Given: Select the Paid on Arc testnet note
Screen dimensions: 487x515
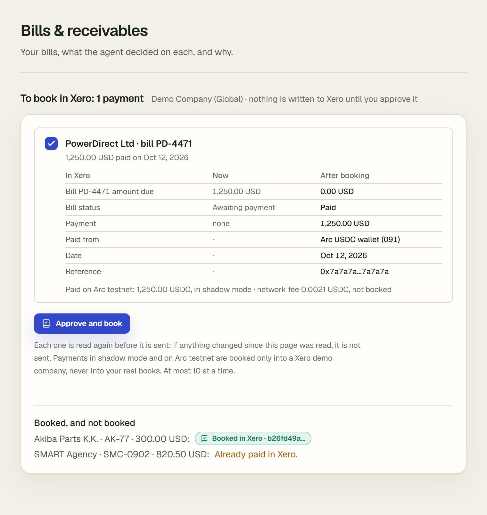Looking at the screenshot, I should pyautogui.click(x=228, y=290).
